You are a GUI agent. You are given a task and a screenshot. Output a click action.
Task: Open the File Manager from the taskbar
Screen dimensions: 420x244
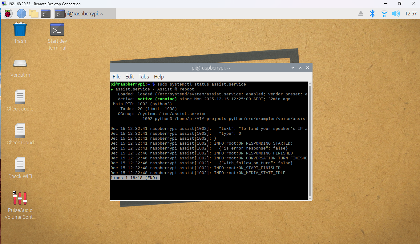click(x=33, y=14)
